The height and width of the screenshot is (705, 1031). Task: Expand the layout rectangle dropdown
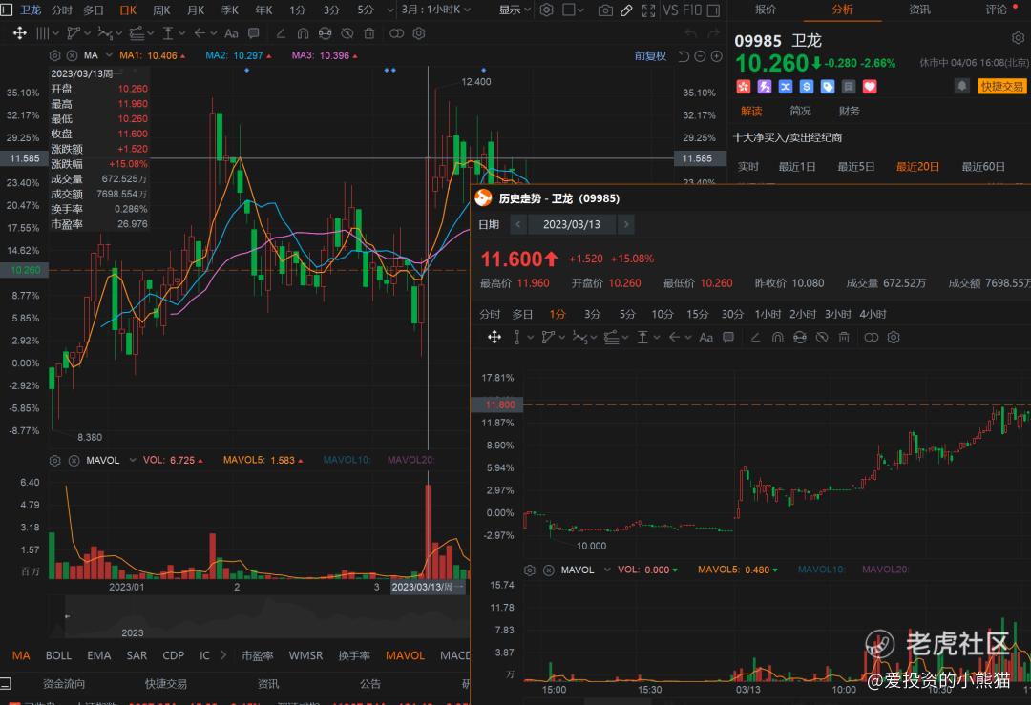[x=574, y=10]
